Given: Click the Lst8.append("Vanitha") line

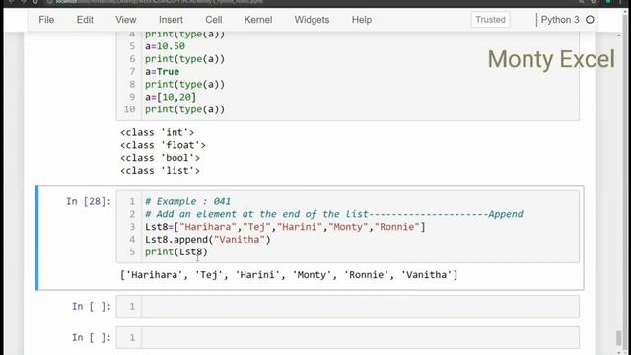Looking at the screenshot, I should click(208, 239).
